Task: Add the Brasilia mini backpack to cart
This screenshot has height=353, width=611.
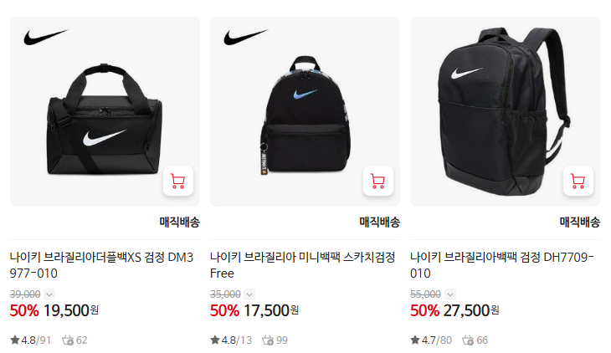Action: coord(378,181)
